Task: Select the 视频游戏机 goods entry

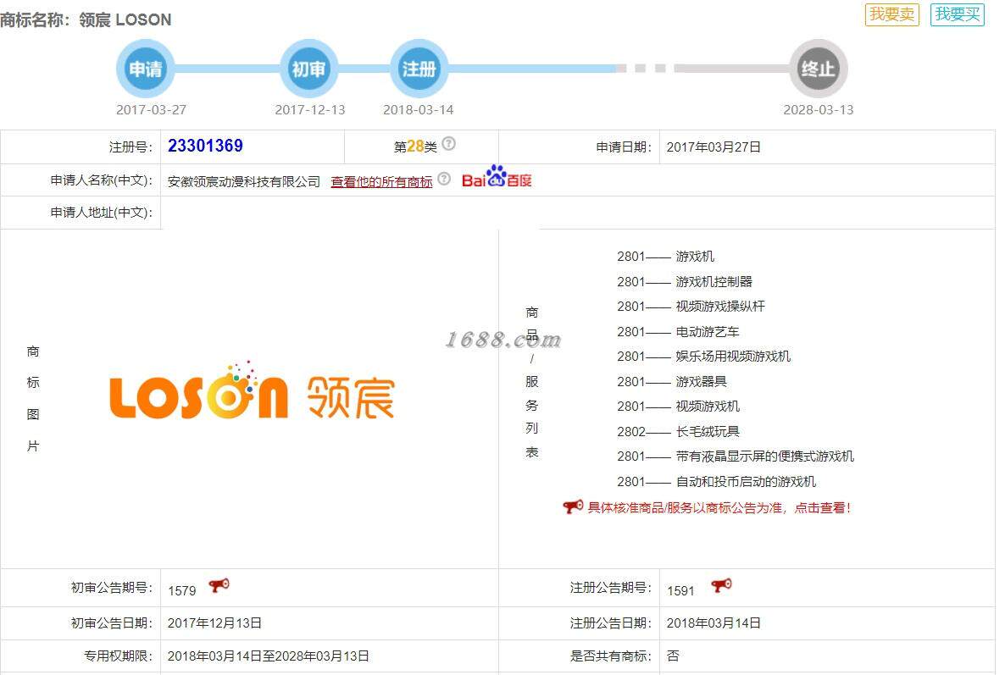Action: 708,407
